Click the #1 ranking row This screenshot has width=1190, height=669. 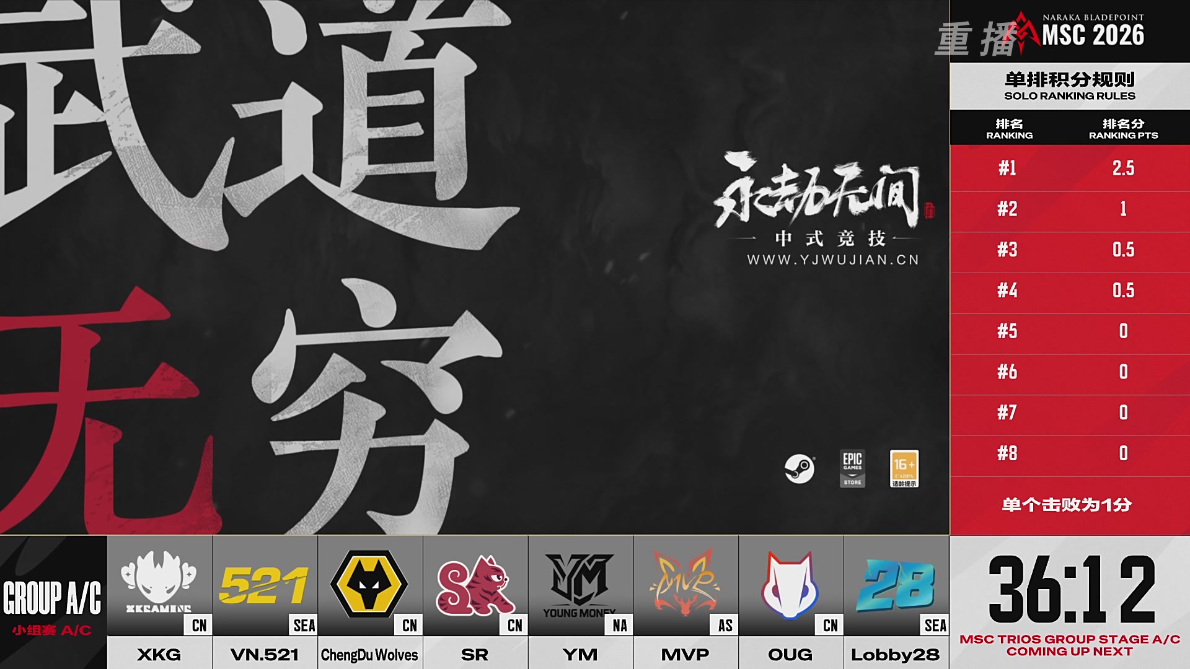tap(1070, 168)
